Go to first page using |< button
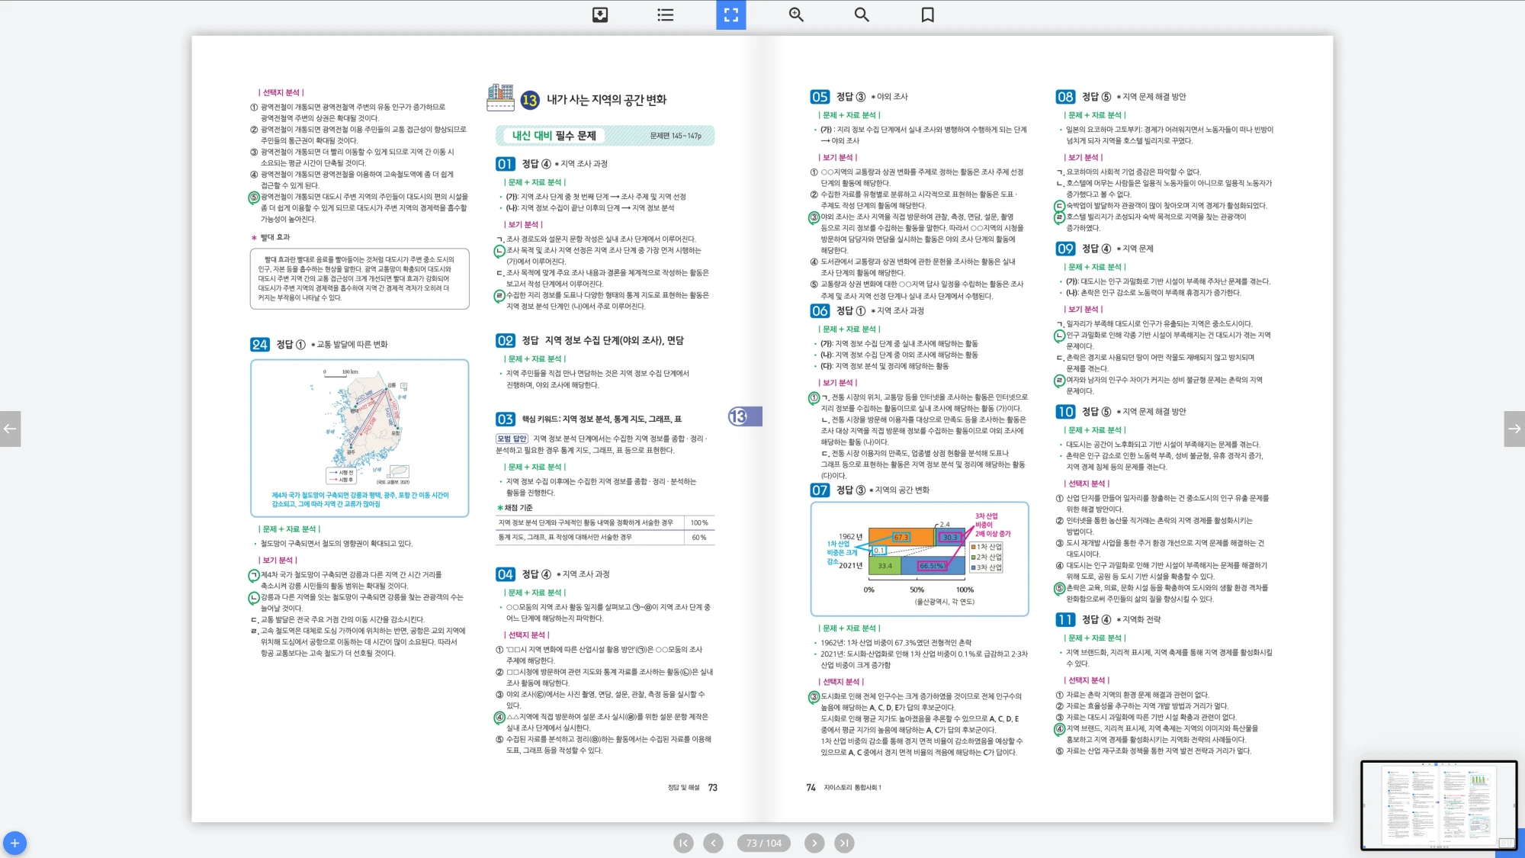 [x=682, y=843]
